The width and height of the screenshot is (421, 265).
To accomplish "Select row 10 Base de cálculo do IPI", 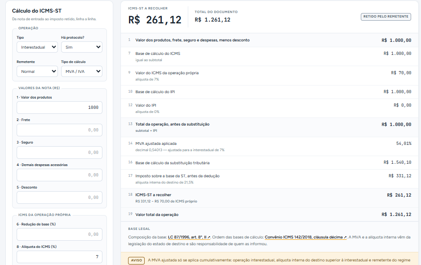I will [x=270, y=92].
